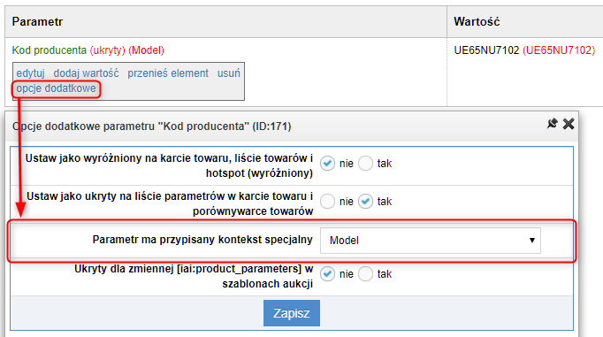Click the 'Kod producenta' parameter name

pos(50,50)
